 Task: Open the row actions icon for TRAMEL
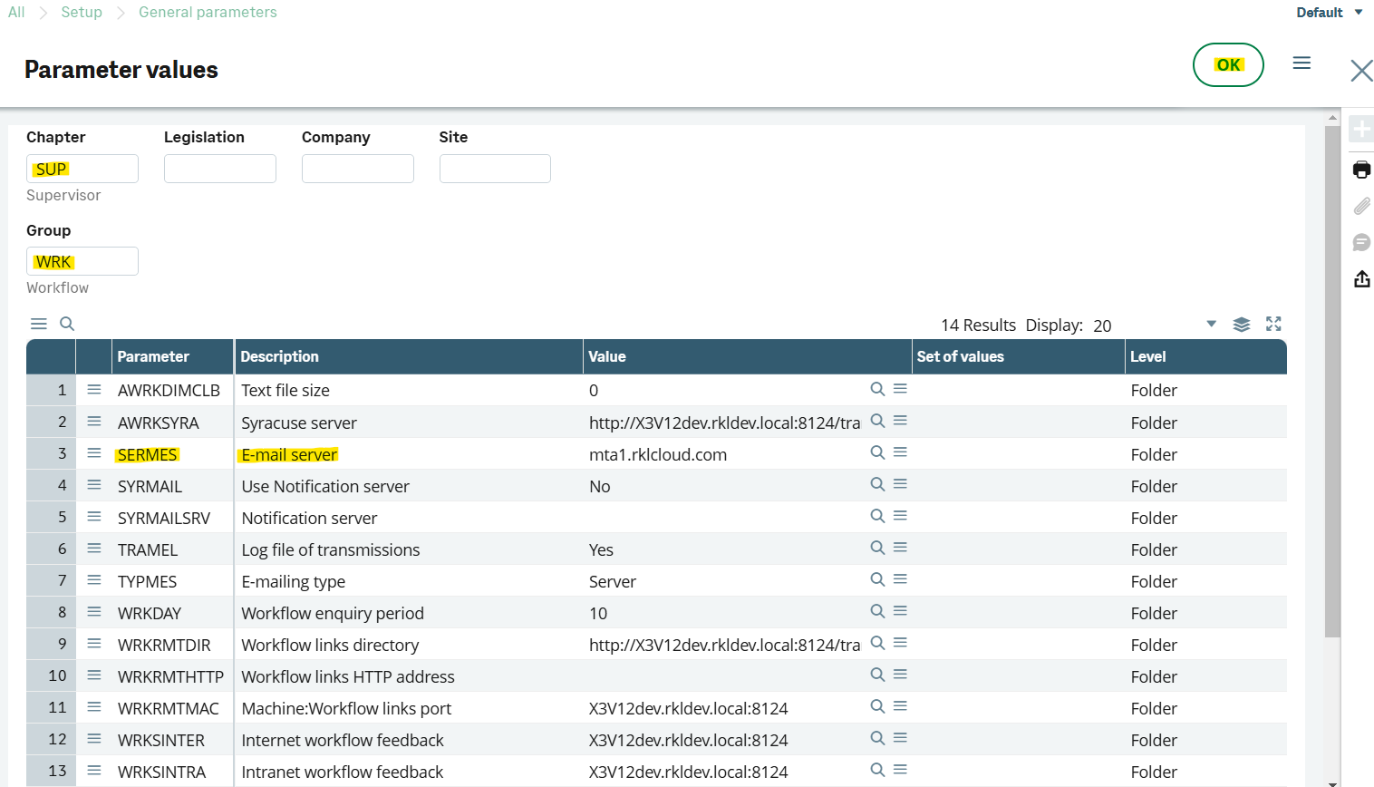click(93, 548)
